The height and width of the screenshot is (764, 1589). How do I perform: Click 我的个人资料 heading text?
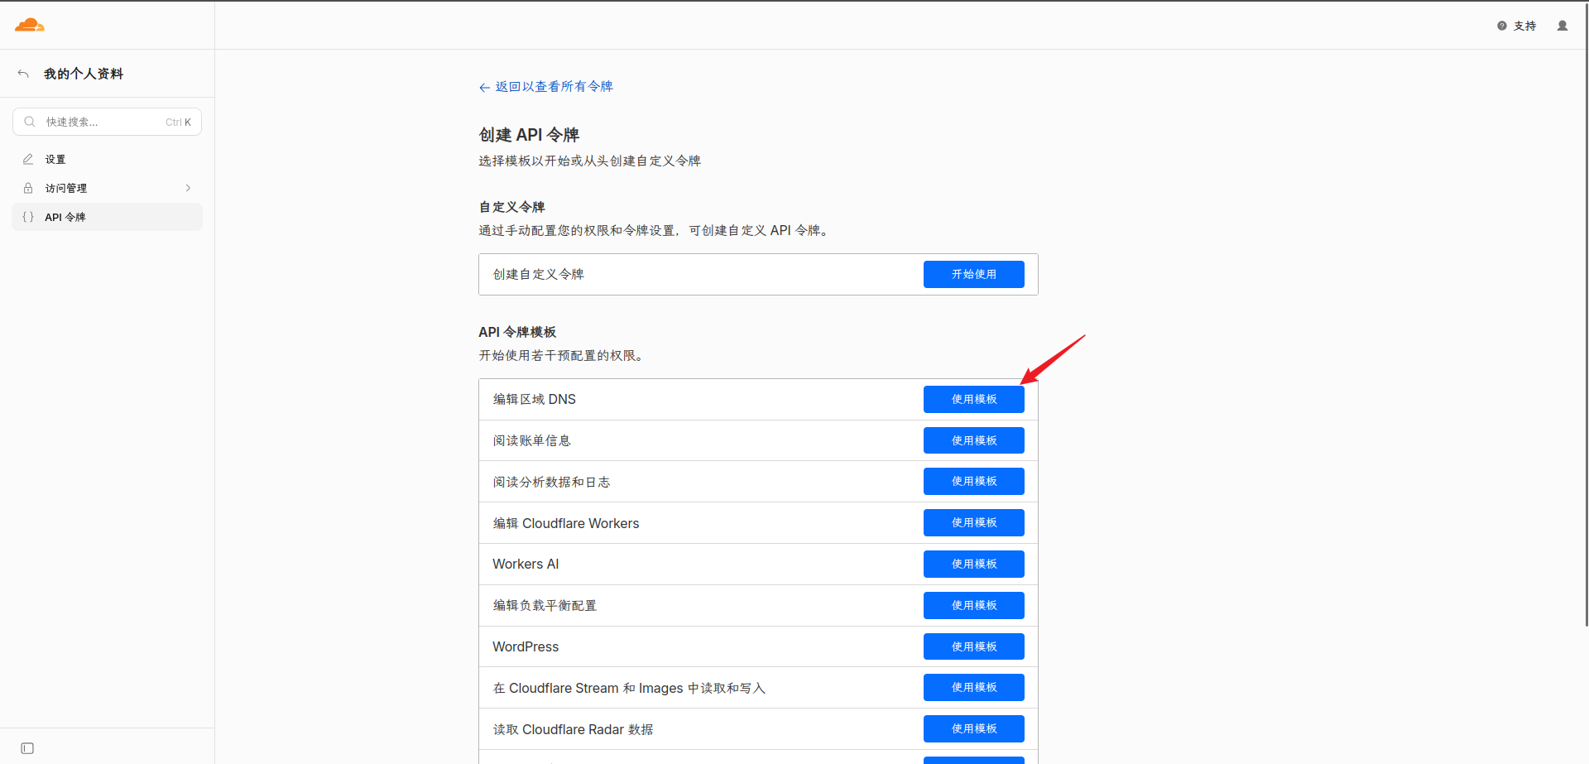click(84, 74)
